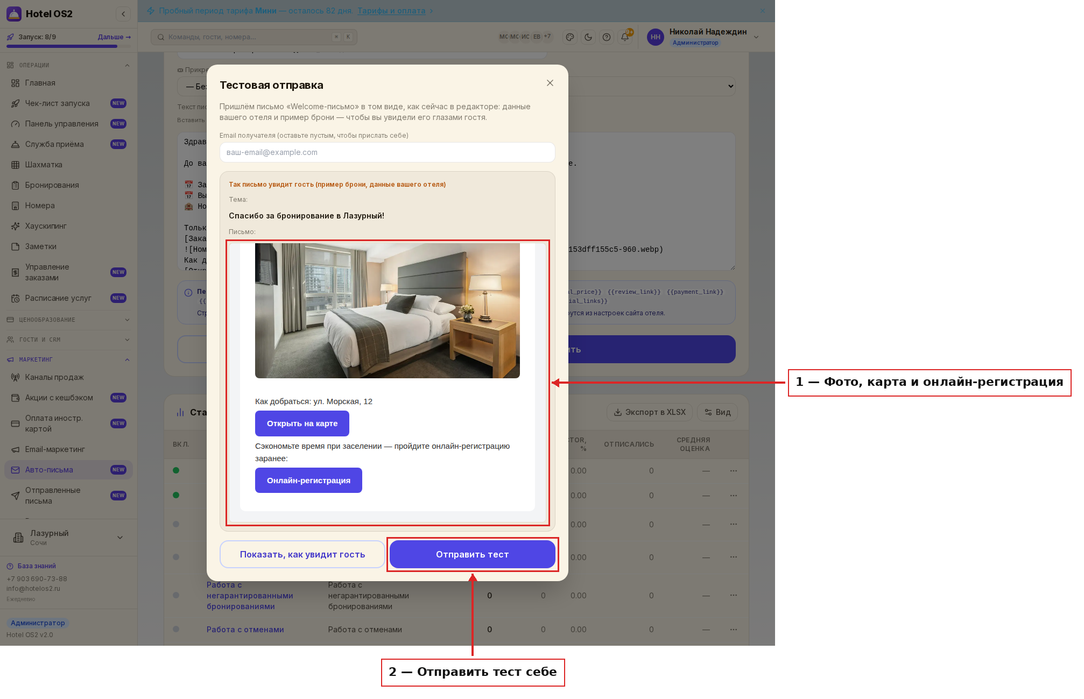Click the Авто-письма envelope icon
Image resolution: width=1084 pixels, height=699 pixels.
pyautogui.click(x=15, y=470)
